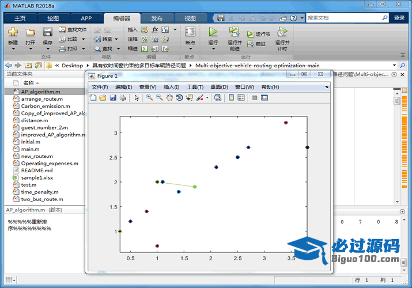Click the Zoom In magnifier in Figure toolbar
Image resolution: width=412 pixels, height=288 pixels.
[149, 98]
